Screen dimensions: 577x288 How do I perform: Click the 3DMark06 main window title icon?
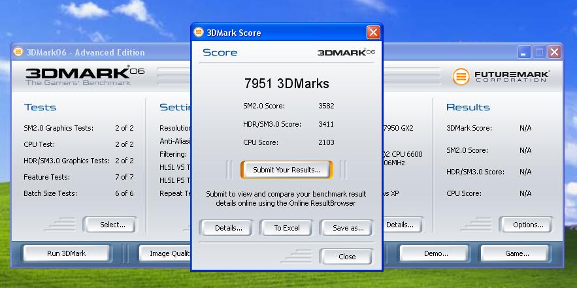pyautogui.click(x=18, y=52)
